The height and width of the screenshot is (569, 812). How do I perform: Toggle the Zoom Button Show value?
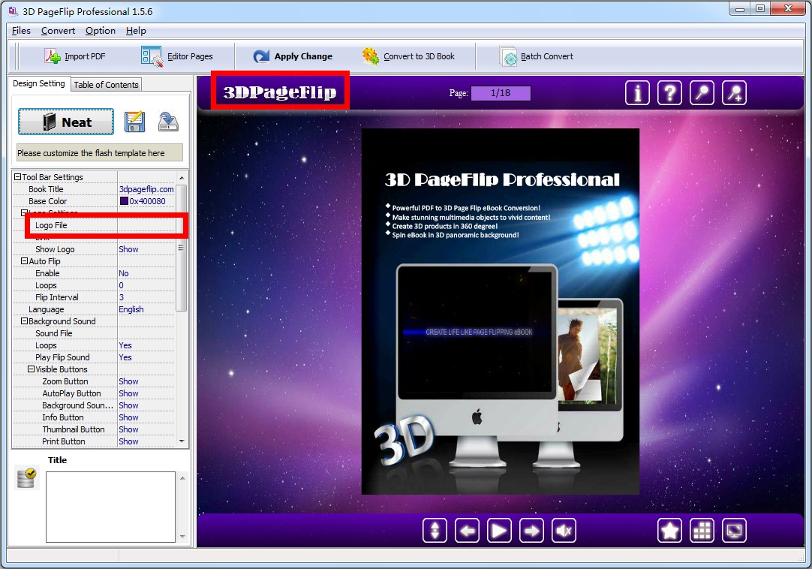[146, 381]
